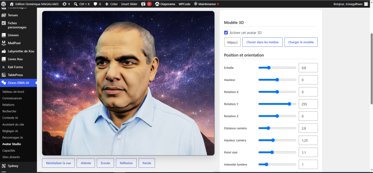Click the Rotation Y value field showing 255

point(308,104)
